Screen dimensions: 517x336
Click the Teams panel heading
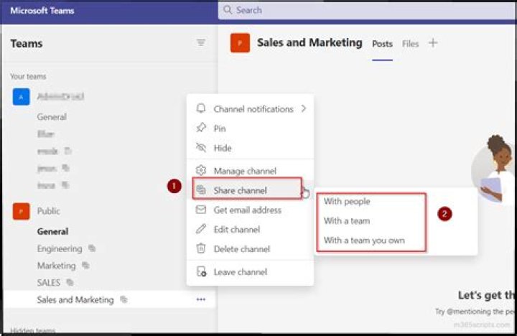pyautogui.click(x=27, y=43)
